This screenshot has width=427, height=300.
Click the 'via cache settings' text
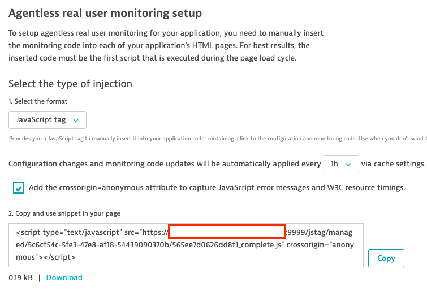click(393, 164)
